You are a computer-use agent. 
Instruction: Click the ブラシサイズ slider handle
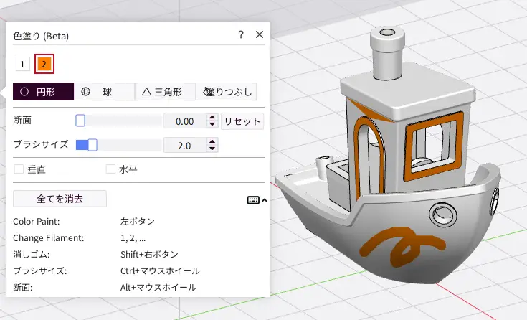[92, 145]
